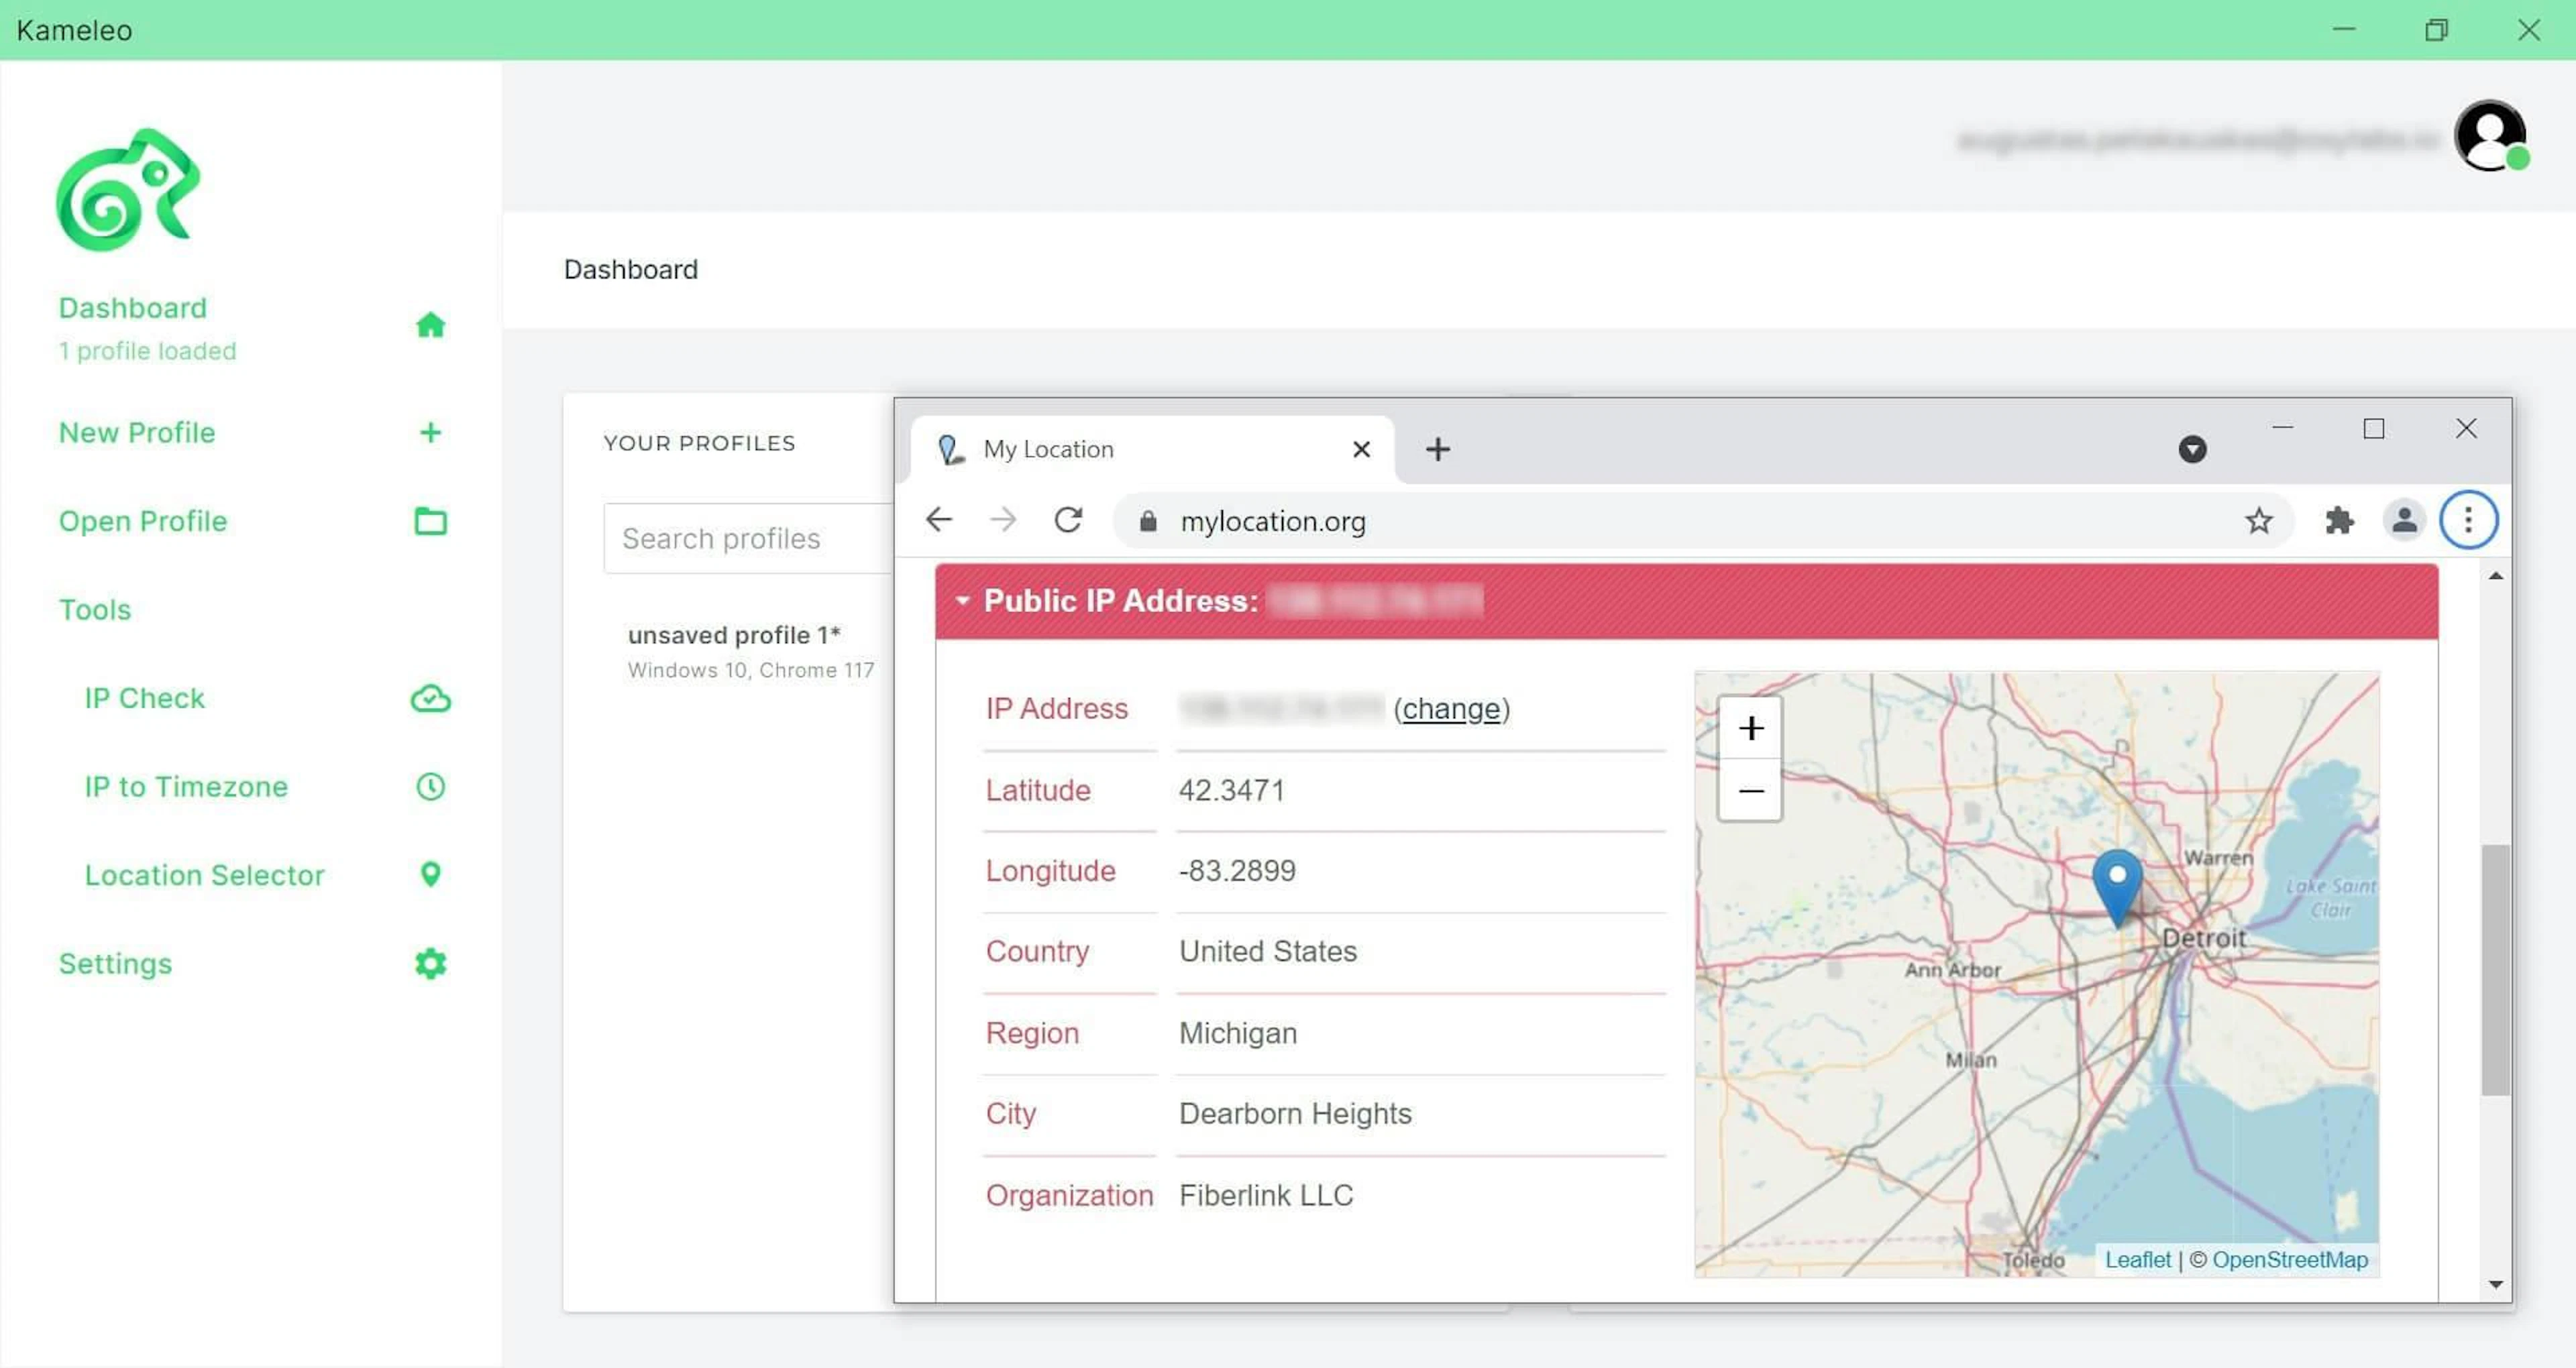Click the mylocation.org address bar
2576x1368 pixels.
[x=1703, y=520]
